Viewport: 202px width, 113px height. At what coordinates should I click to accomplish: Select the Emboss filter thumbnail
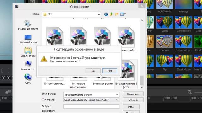[164, 41]
